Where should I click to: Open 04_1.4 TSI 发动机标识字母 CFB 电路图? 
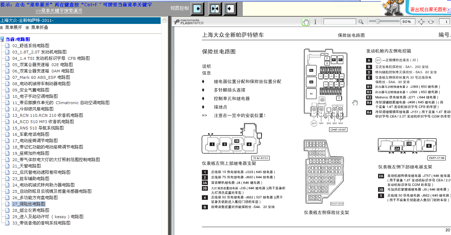pos(51,58)
